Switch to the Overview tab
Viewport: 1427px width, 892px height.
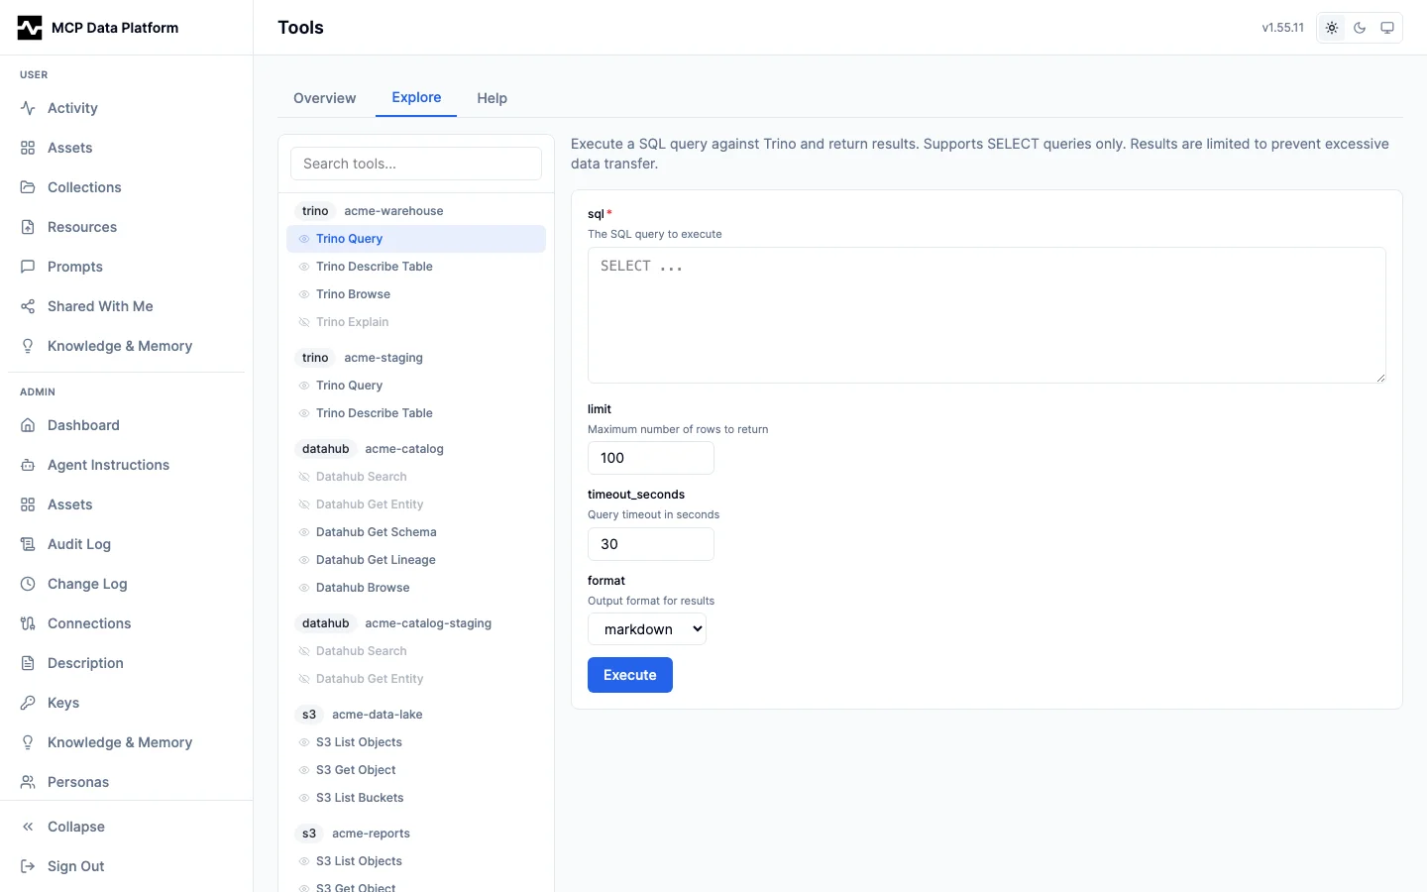point(324,98)
